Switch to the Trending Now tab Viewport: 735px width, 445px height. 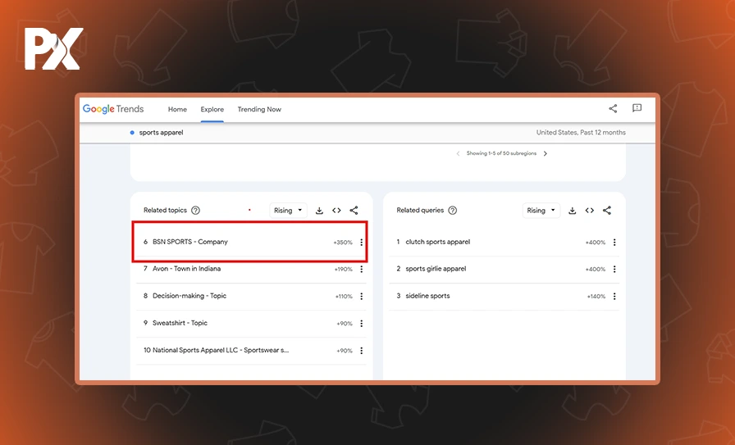pos(259,109)
